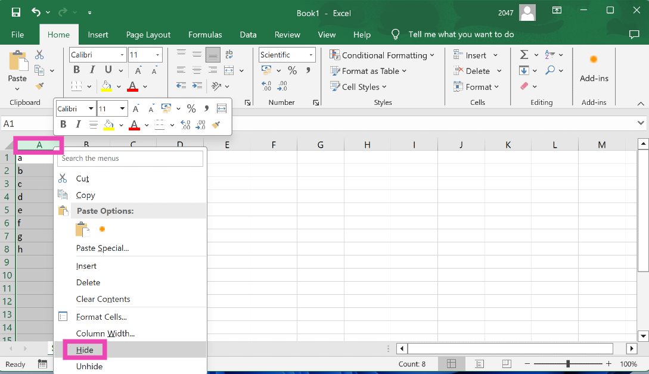Viewport: 649px width, 374px height.
Task: Expand the Conditional Formatting dropdown
Action: (x=382, y=55)
